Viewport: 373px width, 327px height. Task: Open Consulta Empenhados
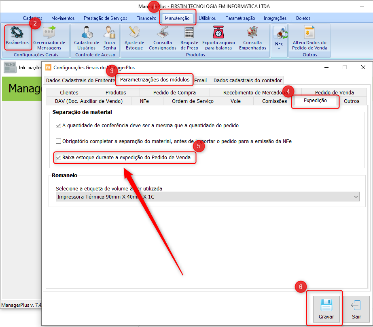click(252, 38)
